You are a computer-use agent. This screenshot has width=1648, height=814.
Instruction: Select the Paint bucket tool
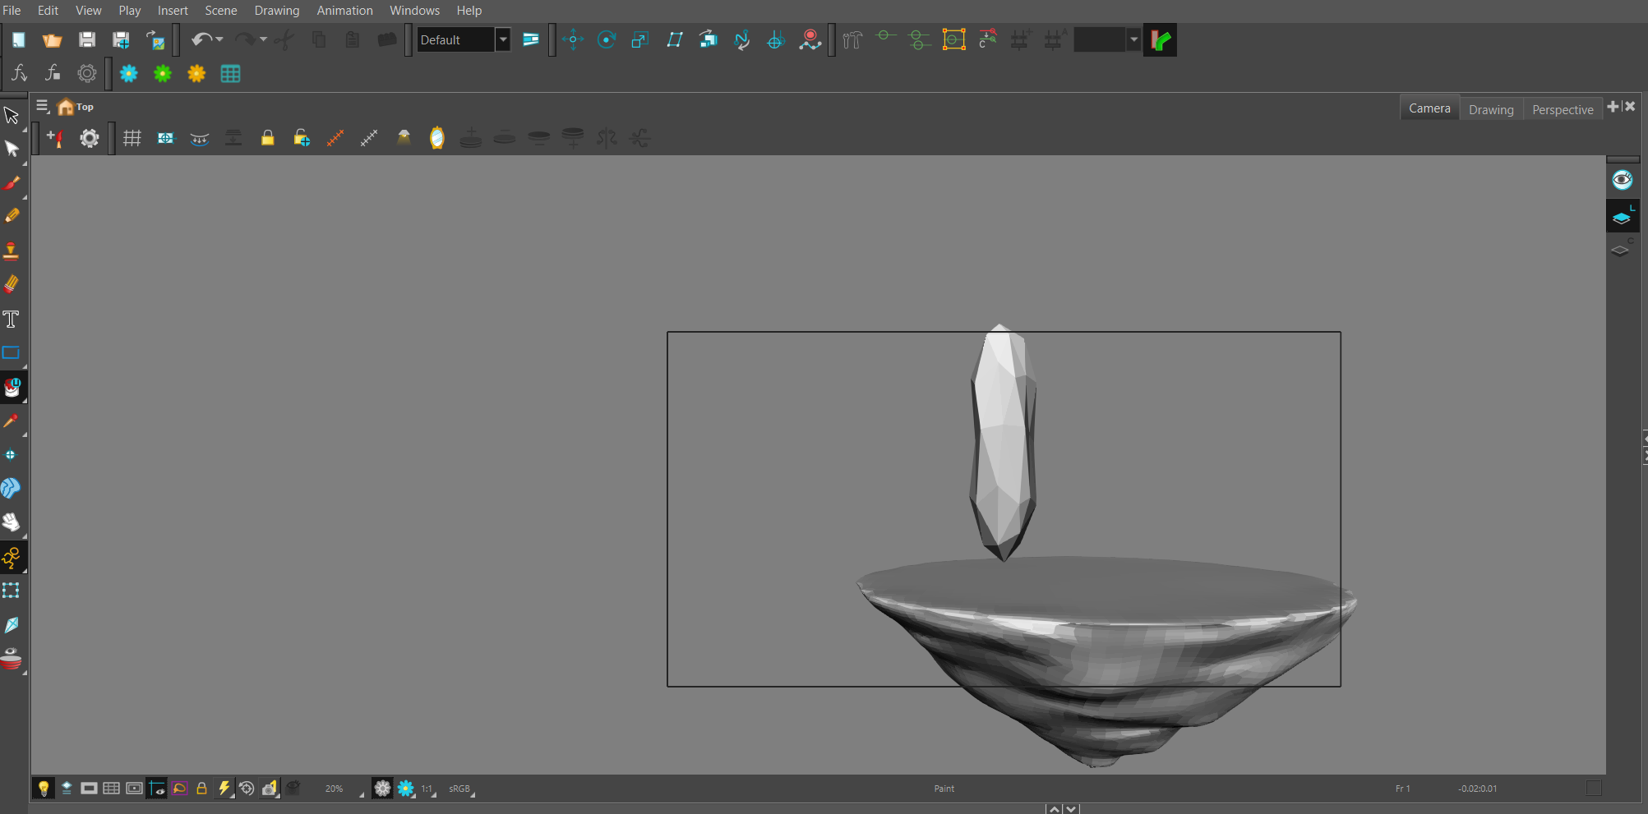click(x=12, y=387)
